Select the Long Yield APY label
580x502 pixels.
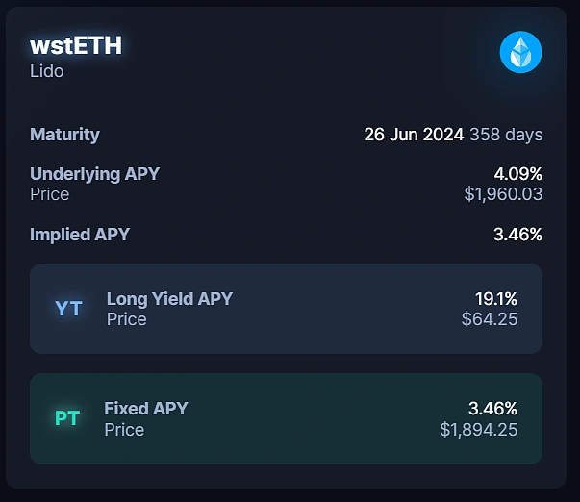point(169,299)
